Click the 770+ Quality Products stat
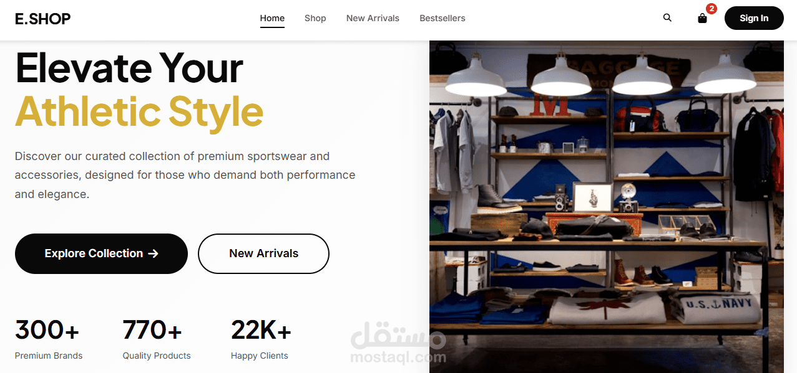This screenshot has height=373, width=797. pos(157,338)
